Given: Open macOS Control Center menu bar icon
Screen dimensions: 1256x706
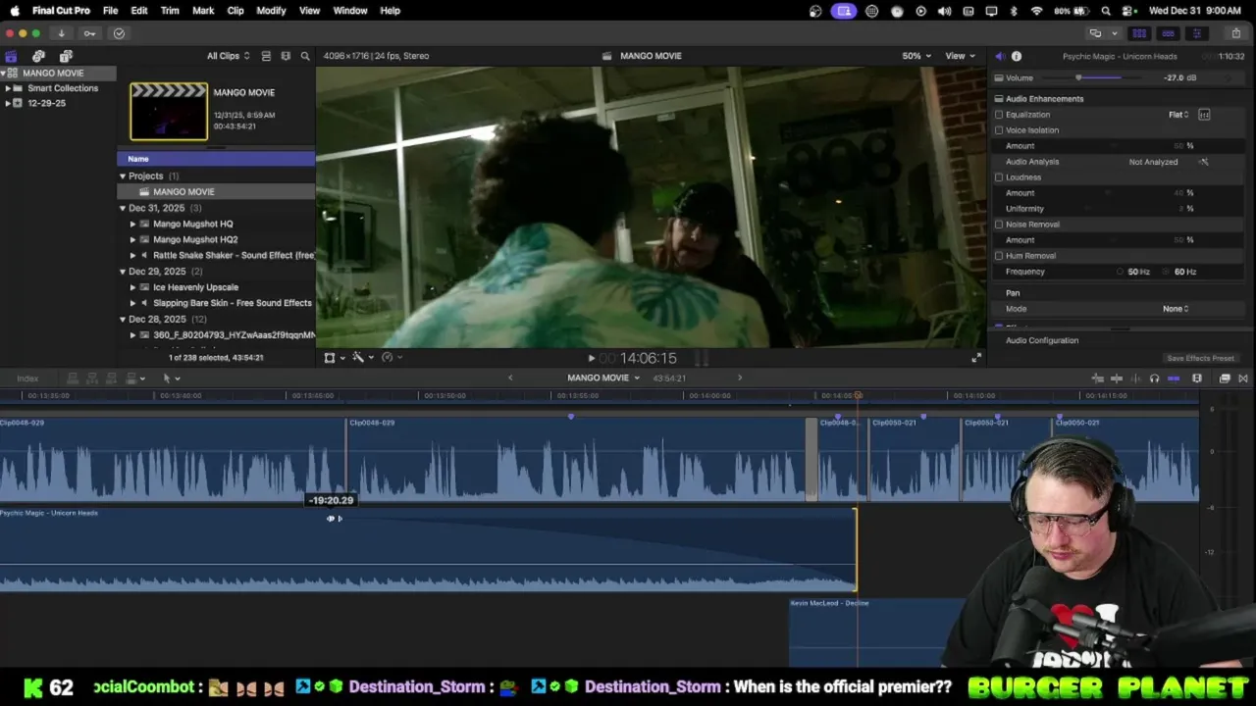Looking at the screenshot, I should pos(1127,11).
